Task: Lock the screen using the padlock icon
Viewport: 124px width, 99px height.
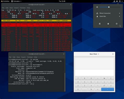Action: [x=108, y=24]
